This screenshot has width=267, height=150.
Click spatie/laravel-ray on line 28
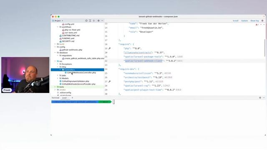pyautogui.click(x=136, y=86)
